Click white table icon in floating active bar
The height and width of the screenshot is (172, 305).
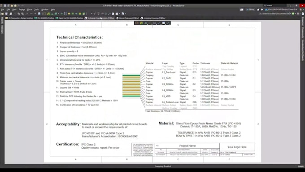[163, 23]
